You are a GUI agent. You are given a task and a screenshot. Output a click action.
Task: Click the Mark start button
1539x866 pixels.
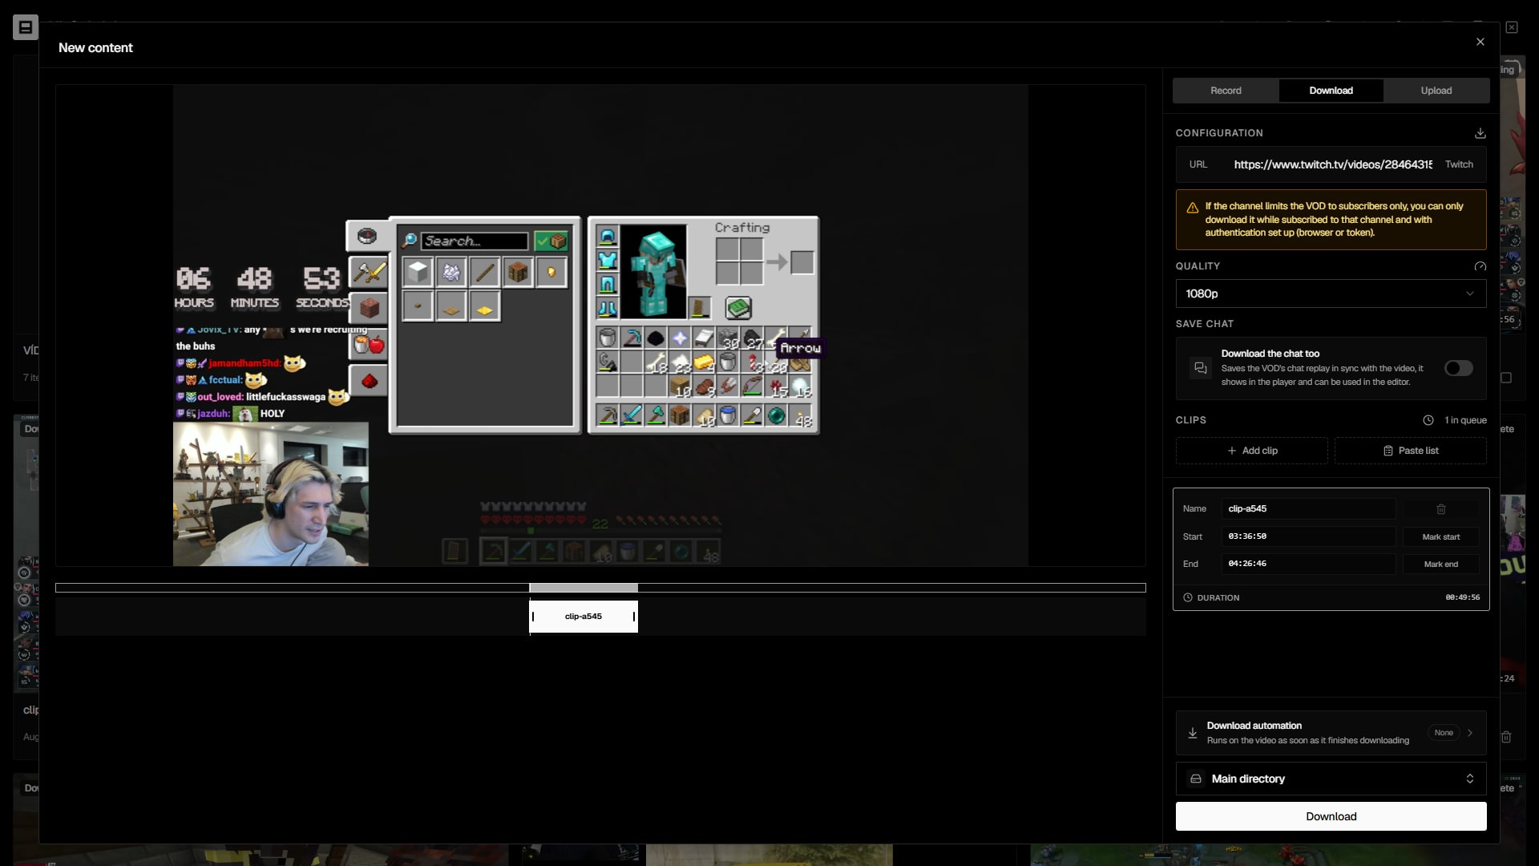pyautogui.click(x=1440, y=536)
